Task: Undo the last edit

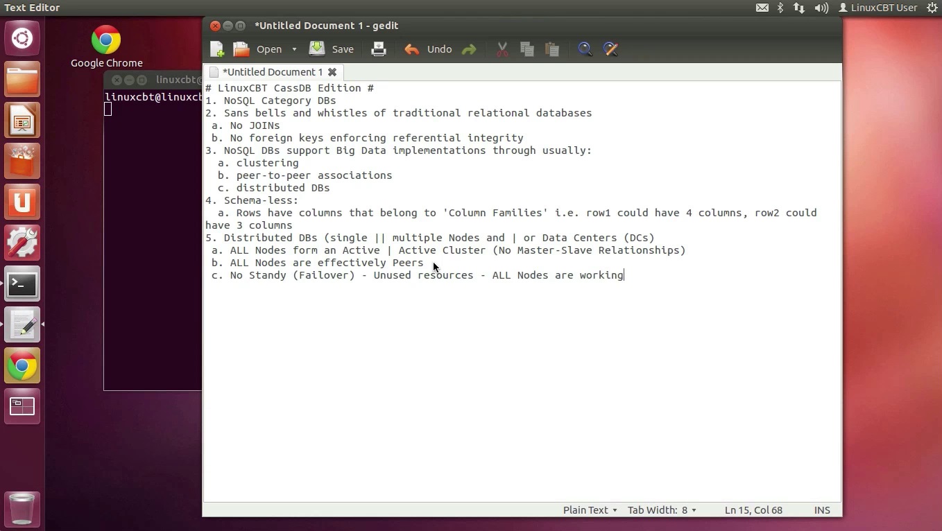Action: [x=428, y=49]
